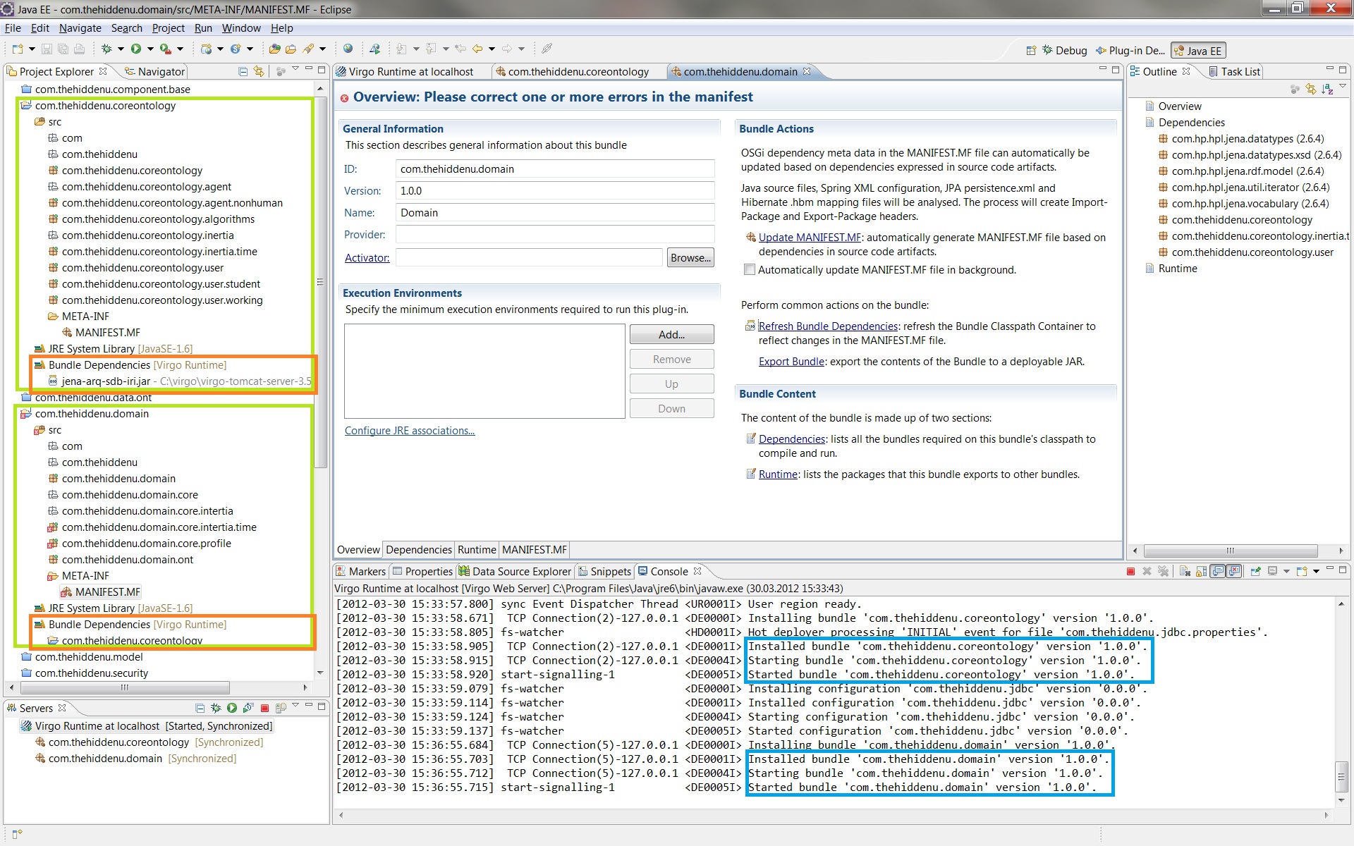Open Project Explorer view menu triangle
Image resolution: width=1354 pixels, height=846 pixels.
tap(295, 70)
